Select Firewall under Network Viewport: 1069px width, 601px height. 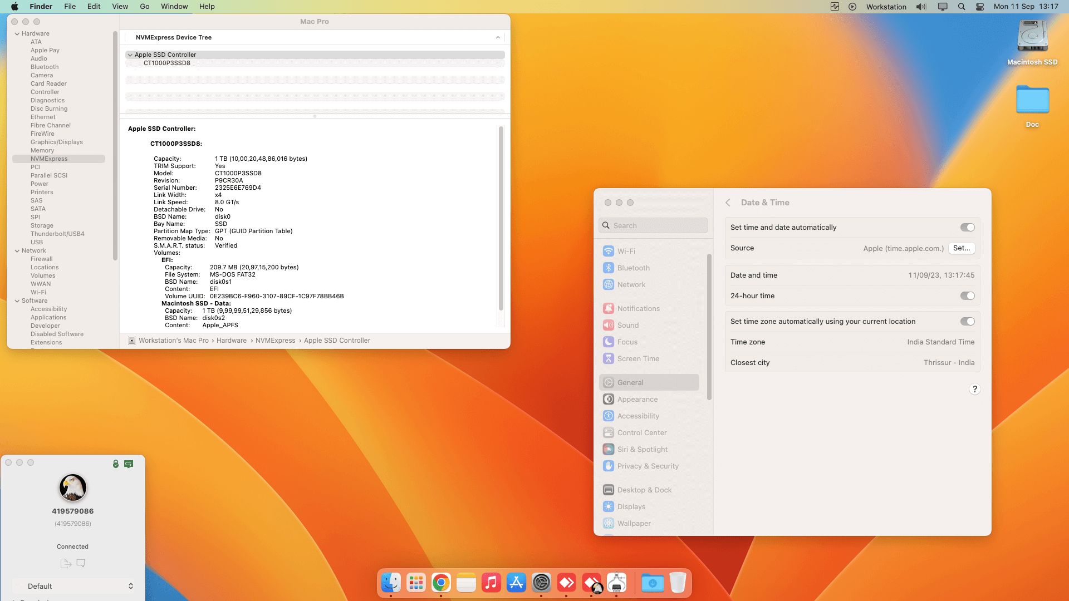pos(42,259)
